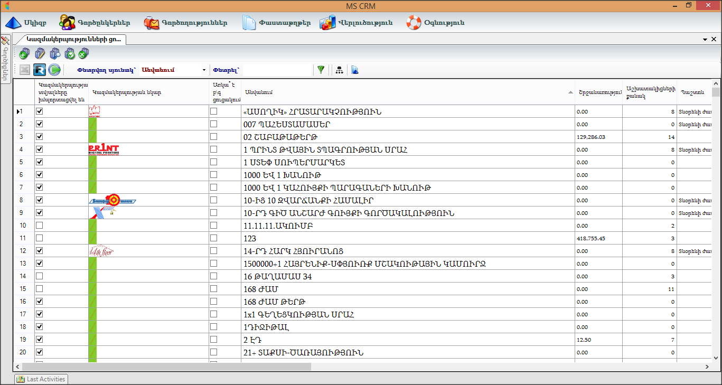Sort by the Անվանում column header arrow

click(570, 92)
